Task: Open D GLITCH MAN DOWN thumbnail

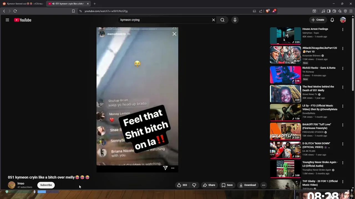Action: 285,150
